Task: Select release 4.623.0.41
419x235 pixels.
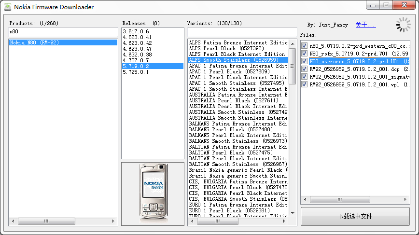Action: [153, 37]
